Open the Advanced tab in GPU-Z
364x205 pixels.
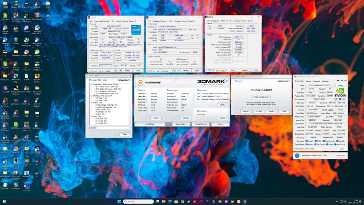click(x=316, y=81)
